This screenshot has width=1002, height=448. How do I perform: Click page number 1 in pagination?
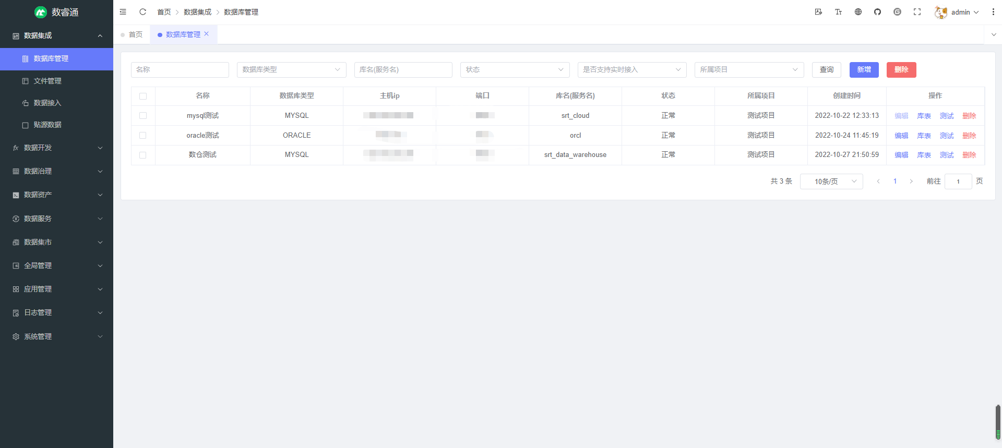(x=895, y=181)
